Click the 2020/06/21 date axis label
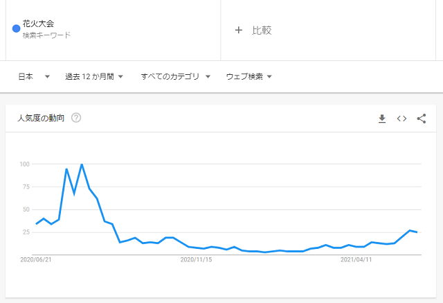443x303 pixels. (36, 260)
